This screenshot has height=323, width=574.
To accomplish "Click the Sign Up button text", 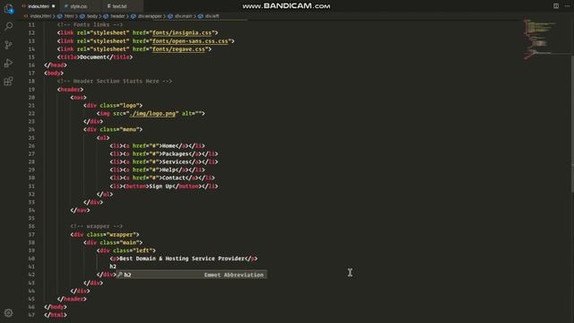I will click(x=161, y=186).
